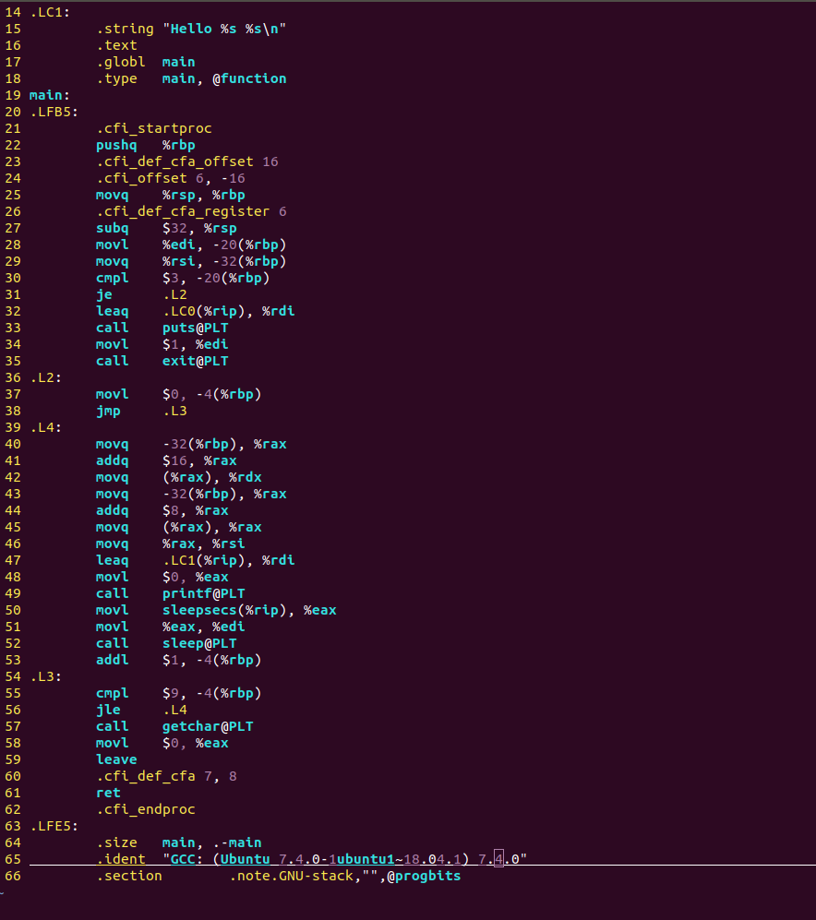This screenshot has width=816, height=920.
Task: Click .globl main on line 17
Action: (x=146, y=62)
